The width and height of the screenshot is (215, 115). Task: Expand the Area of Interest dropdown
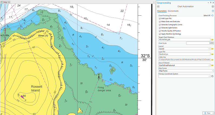tap(209, 65)
